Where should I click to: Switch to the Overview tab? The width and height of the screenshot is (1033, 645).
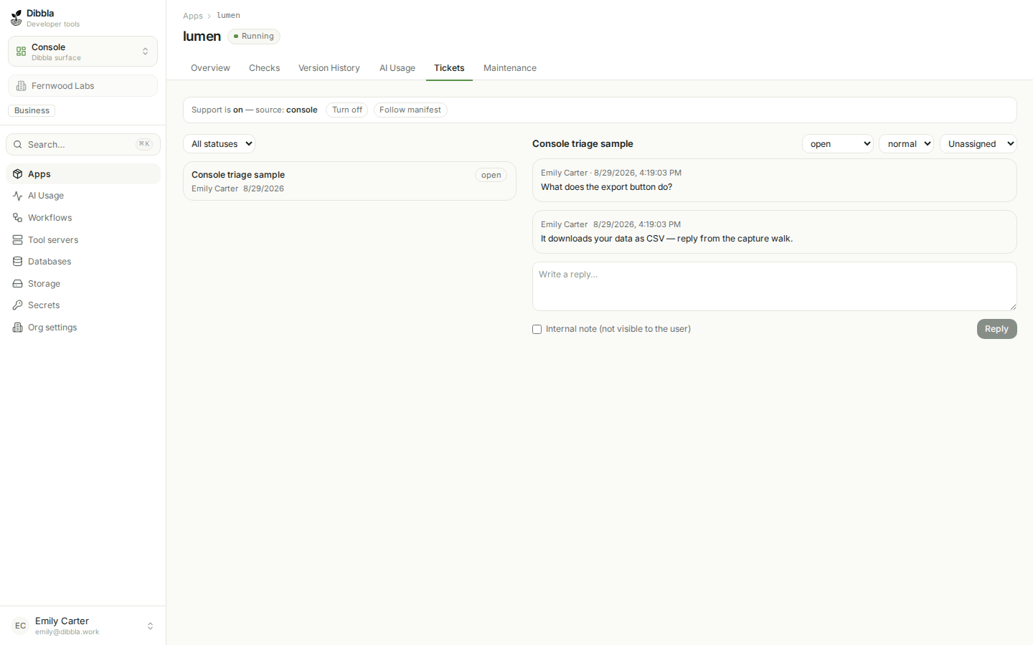(210, 68)
